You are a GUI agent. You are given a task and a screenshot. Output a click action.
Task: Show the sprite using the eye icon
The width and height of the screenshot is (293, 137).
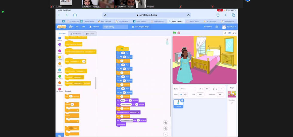click(181, 95)
